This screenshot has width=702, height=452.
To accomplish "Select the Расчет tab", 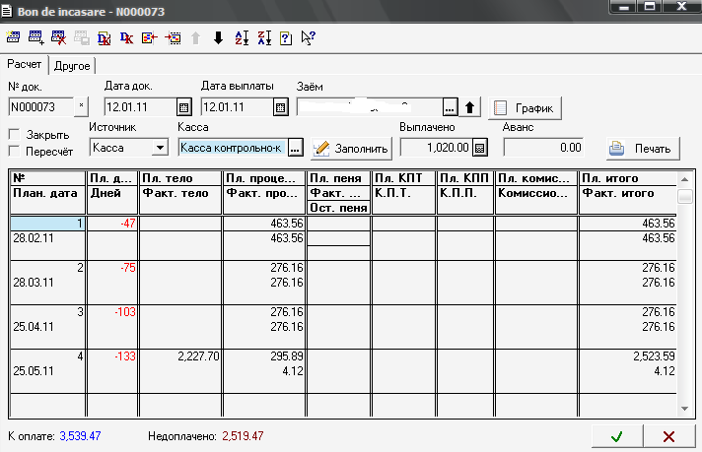I will click(x=25, y=64).
